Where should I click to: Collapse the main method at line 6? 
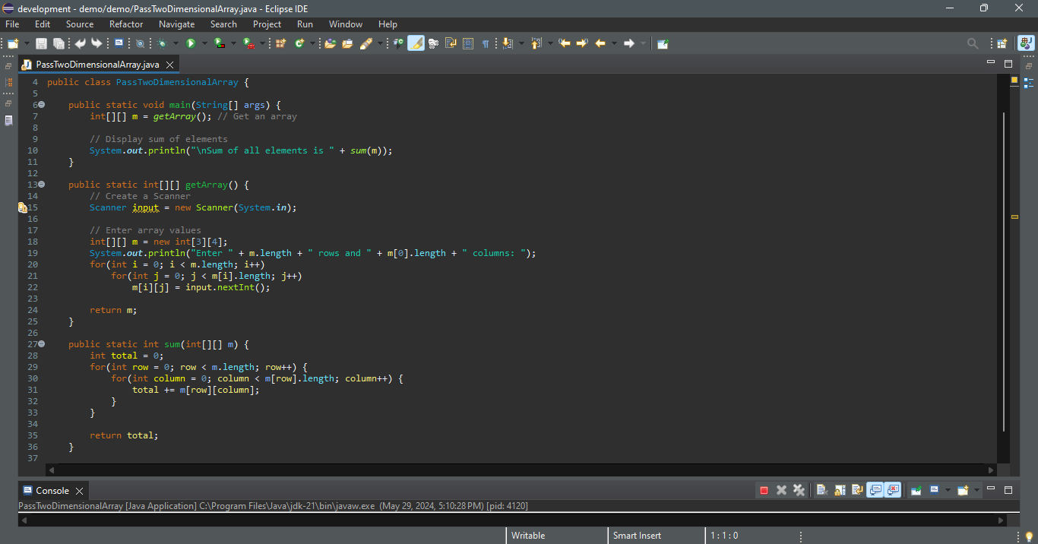click(42, 105)
